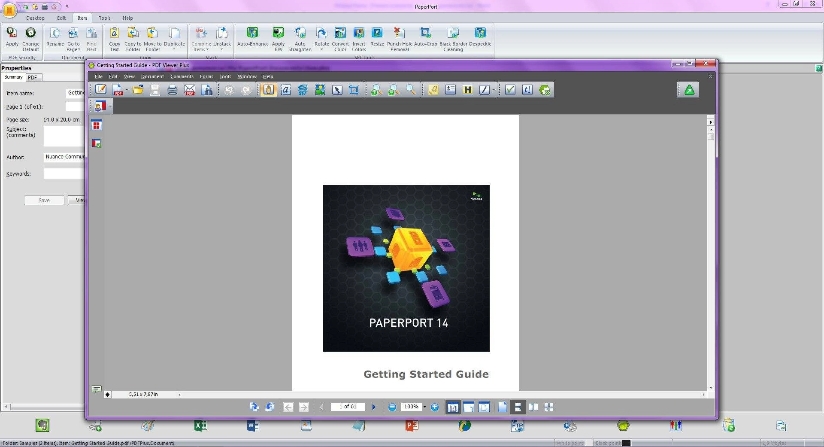The height and width of the screenshot is (447, 824).
Task: Select the Hand tool in PDF Viewer
Action: (268, 90)
